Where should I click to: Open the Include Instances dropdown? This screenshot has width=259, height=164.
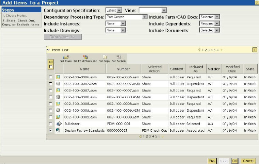(x=116, y=23)
